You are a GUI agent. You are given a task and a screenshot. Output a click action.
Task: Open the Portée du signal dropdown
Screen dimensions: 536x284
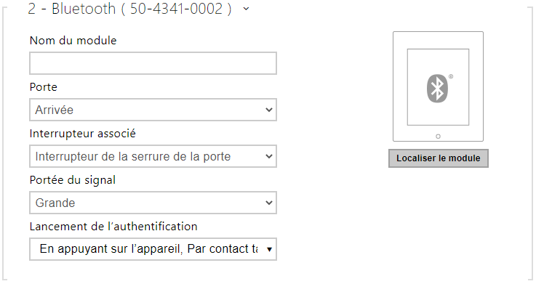click(x=153, y=203)
